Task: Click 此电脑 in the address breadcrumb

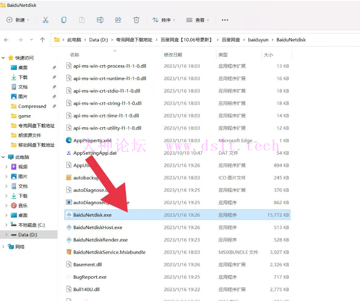Action: pos(74,40)
